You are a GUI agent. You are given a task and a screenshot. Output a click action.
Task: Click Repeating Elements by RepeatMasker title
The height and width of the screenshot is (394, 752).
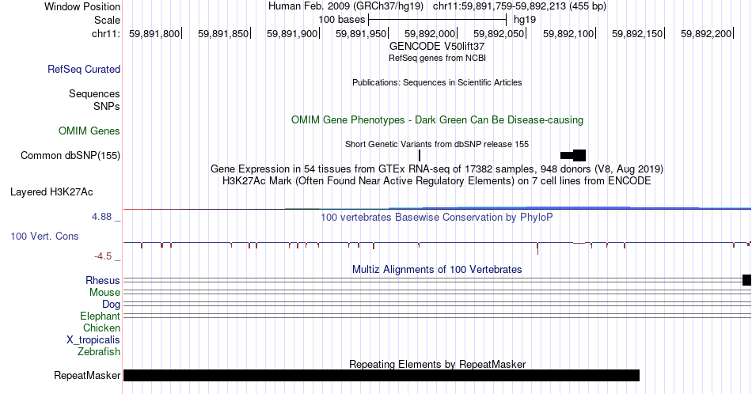coord(437,364)
